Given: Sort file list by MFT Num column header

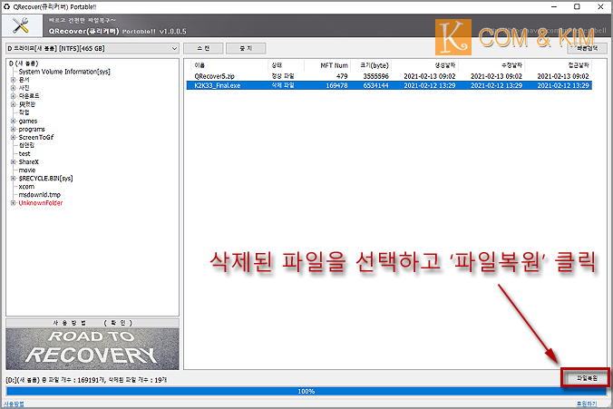Looking at the screenshot, I should tap(327, 65).
